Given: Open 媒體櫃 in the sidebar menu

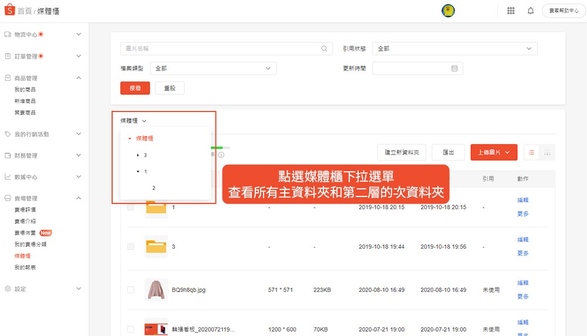Looking at the screenshot, I should 22,256.
